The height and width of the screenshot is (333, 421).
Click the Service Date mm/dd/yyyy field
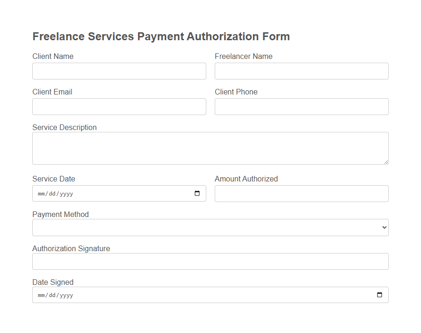(94, 193)
